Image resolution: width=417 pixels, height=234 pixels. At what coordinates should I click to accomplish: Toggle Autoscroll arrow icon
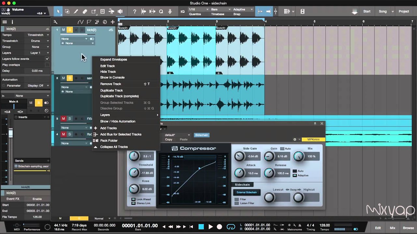click(268, 11)
